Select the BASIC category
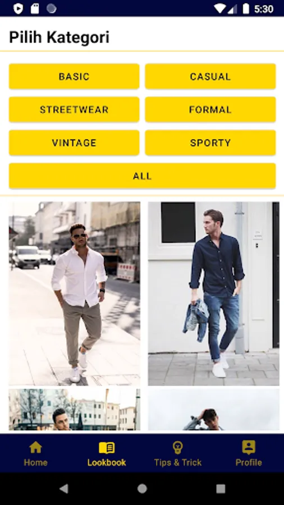The width and height of the screenshot is (284, 505). (x=74, y=76)
